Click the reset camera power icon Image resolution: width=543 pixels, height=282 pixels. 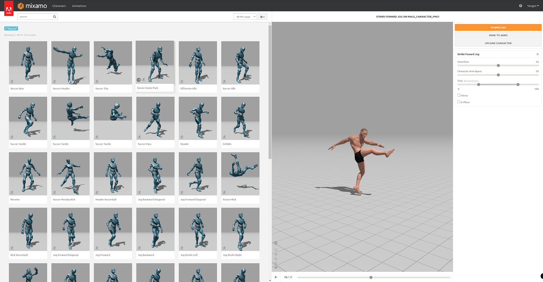click(x=276, y=263)
